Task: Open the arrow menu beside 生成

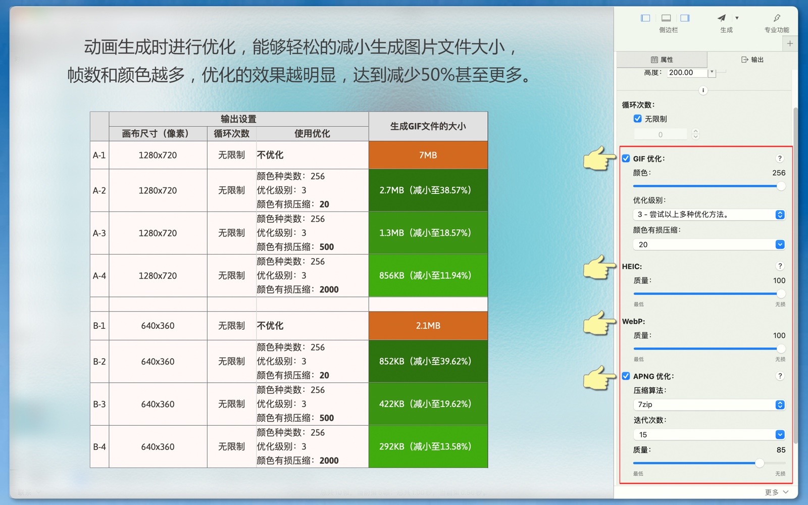Action: click(x=737, y=18)
